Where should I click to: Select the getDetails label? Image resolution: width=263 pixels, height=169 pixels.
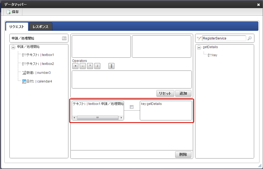coord(210,47)
